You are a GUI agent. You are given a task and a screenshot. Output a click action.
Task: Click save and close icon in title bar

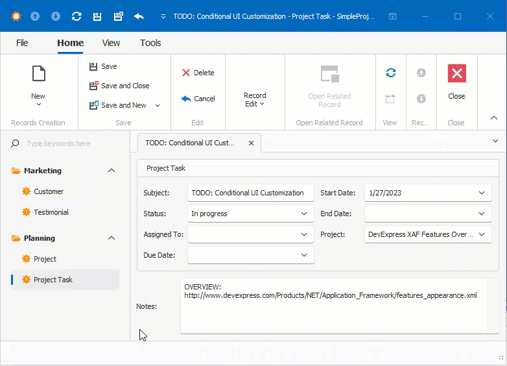pyautogui.click(x=119, y=16)
